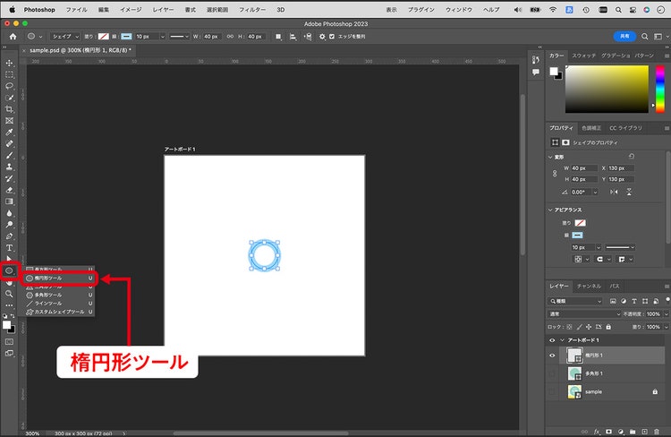Click flip horizontal icon in Properties
This screenshot has height=437, width=671.
[614, 192]
